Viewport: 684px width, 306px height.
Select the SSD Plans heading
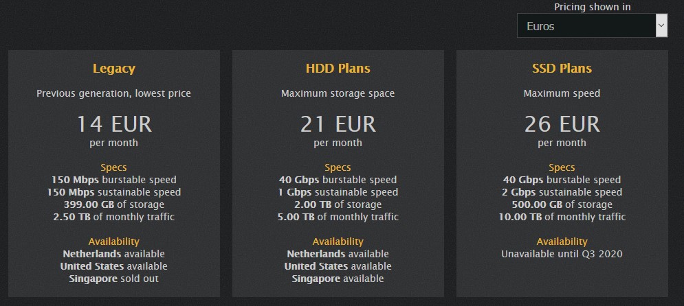tap(562, 69)
